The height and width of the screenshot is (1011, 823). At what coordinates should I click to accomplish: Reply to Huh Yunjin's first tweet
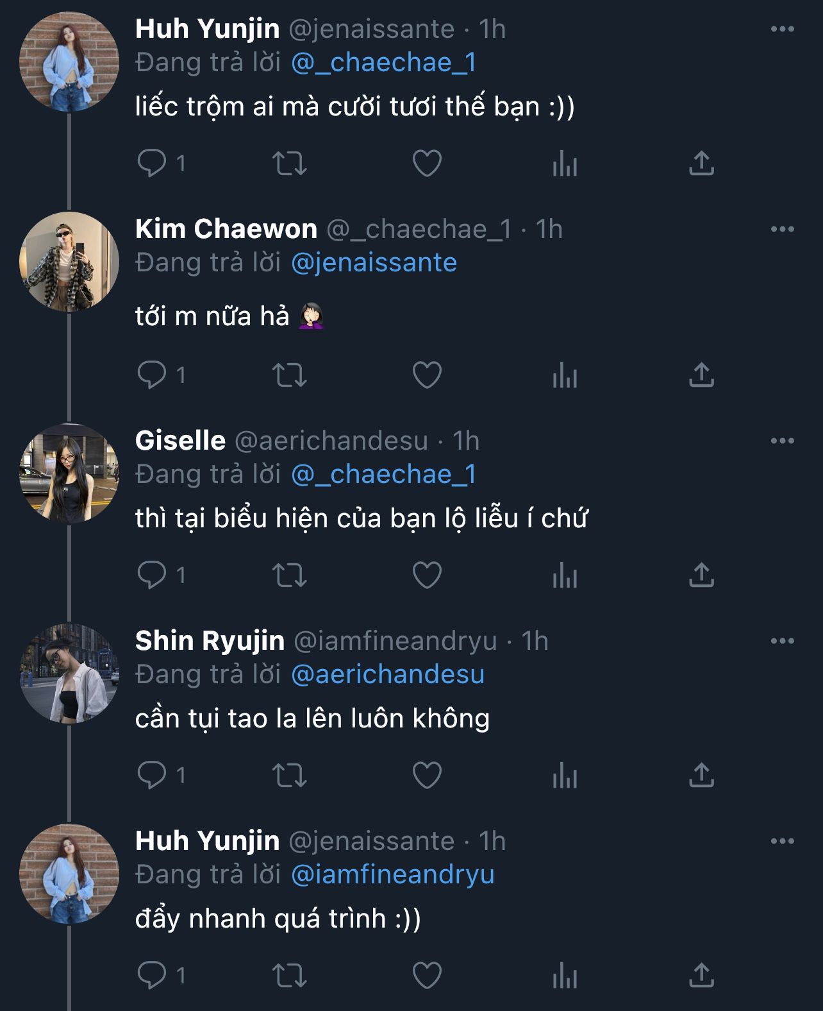[x=153, y=163]
